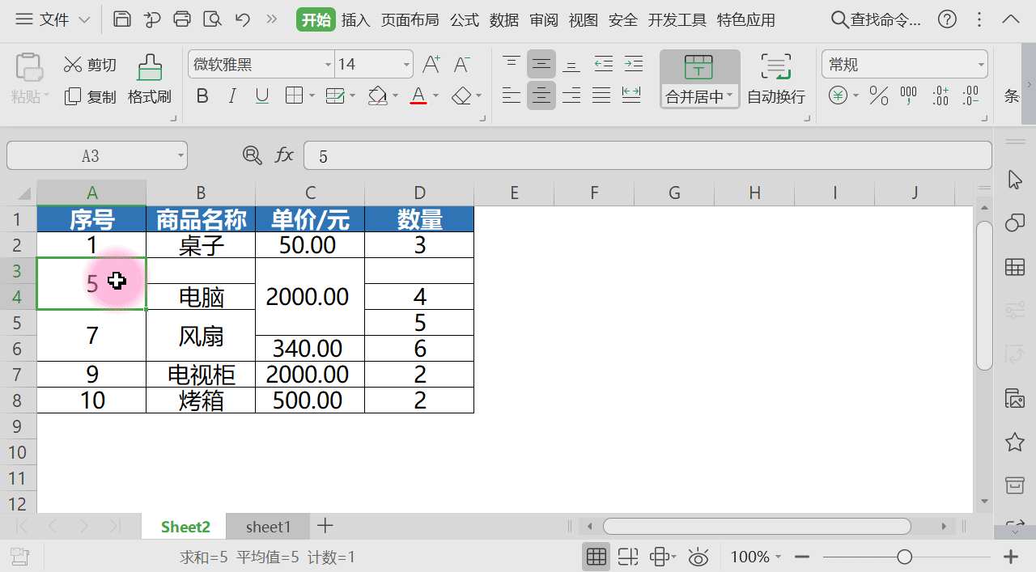Switch to the 数据 ribbon tab
This screenshot has width=1036, height=572.
[503, 19]
